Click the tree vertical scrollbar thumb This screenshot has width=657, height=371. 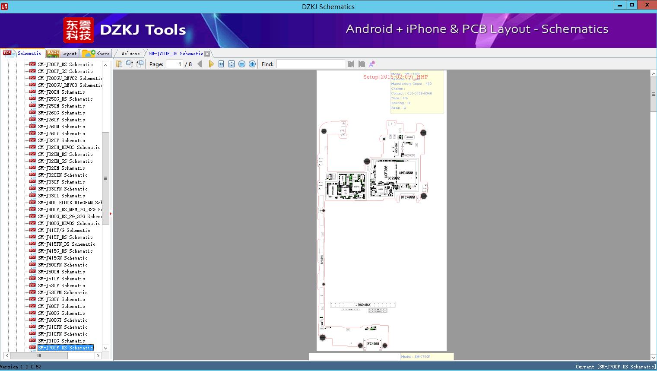point(105,178)
